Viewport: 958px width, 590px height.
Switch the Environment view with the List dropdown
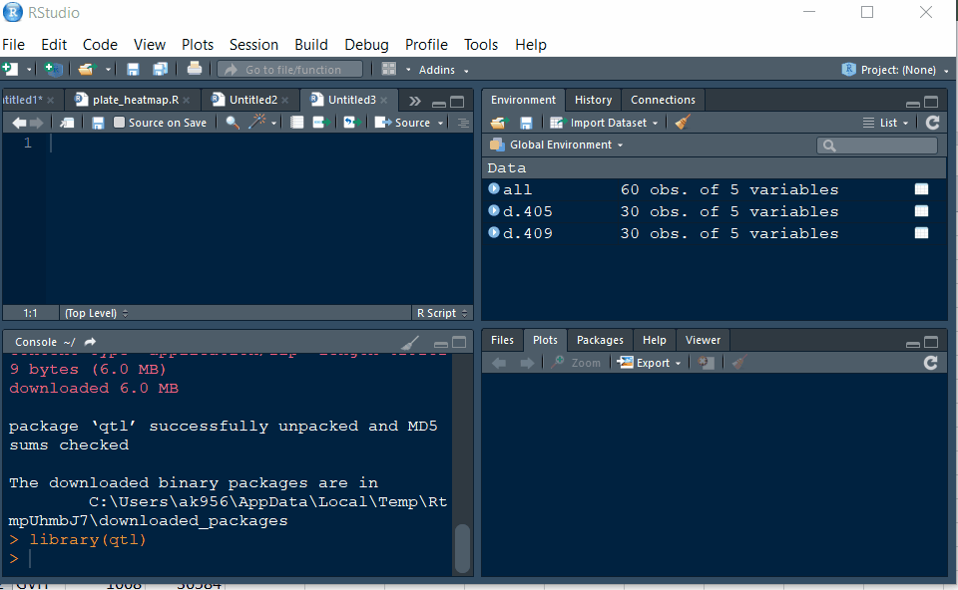pos(886,123)
